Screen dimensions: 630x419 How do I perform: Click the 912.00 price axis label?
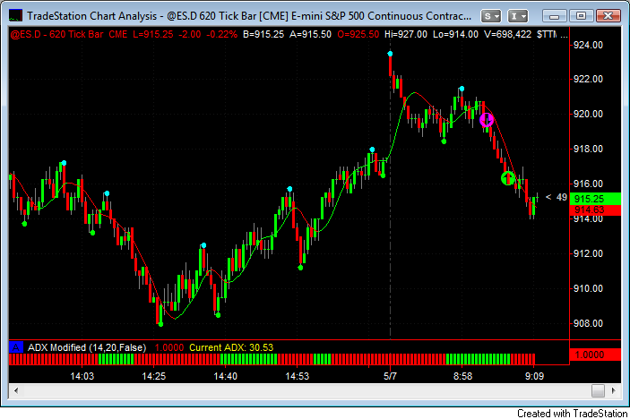coord(588,253)
